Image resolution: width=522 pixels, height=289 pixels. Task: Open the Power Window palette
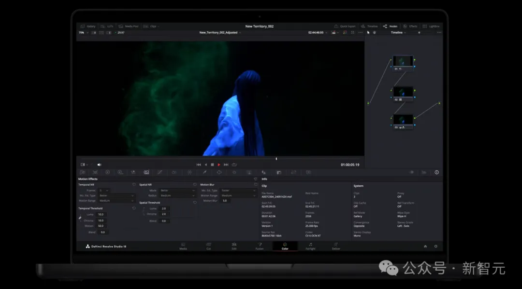pos(219,172)
